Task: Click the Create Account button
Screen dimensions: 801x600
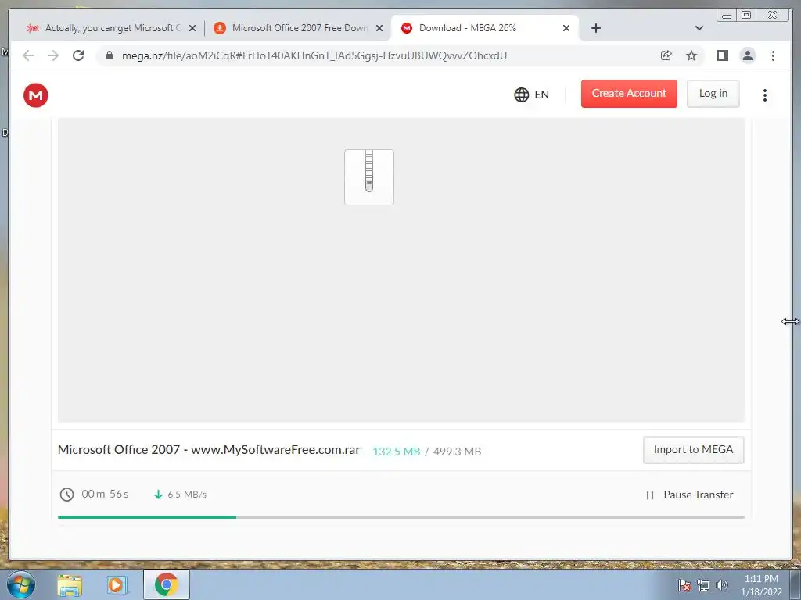Action: [629, 94]
